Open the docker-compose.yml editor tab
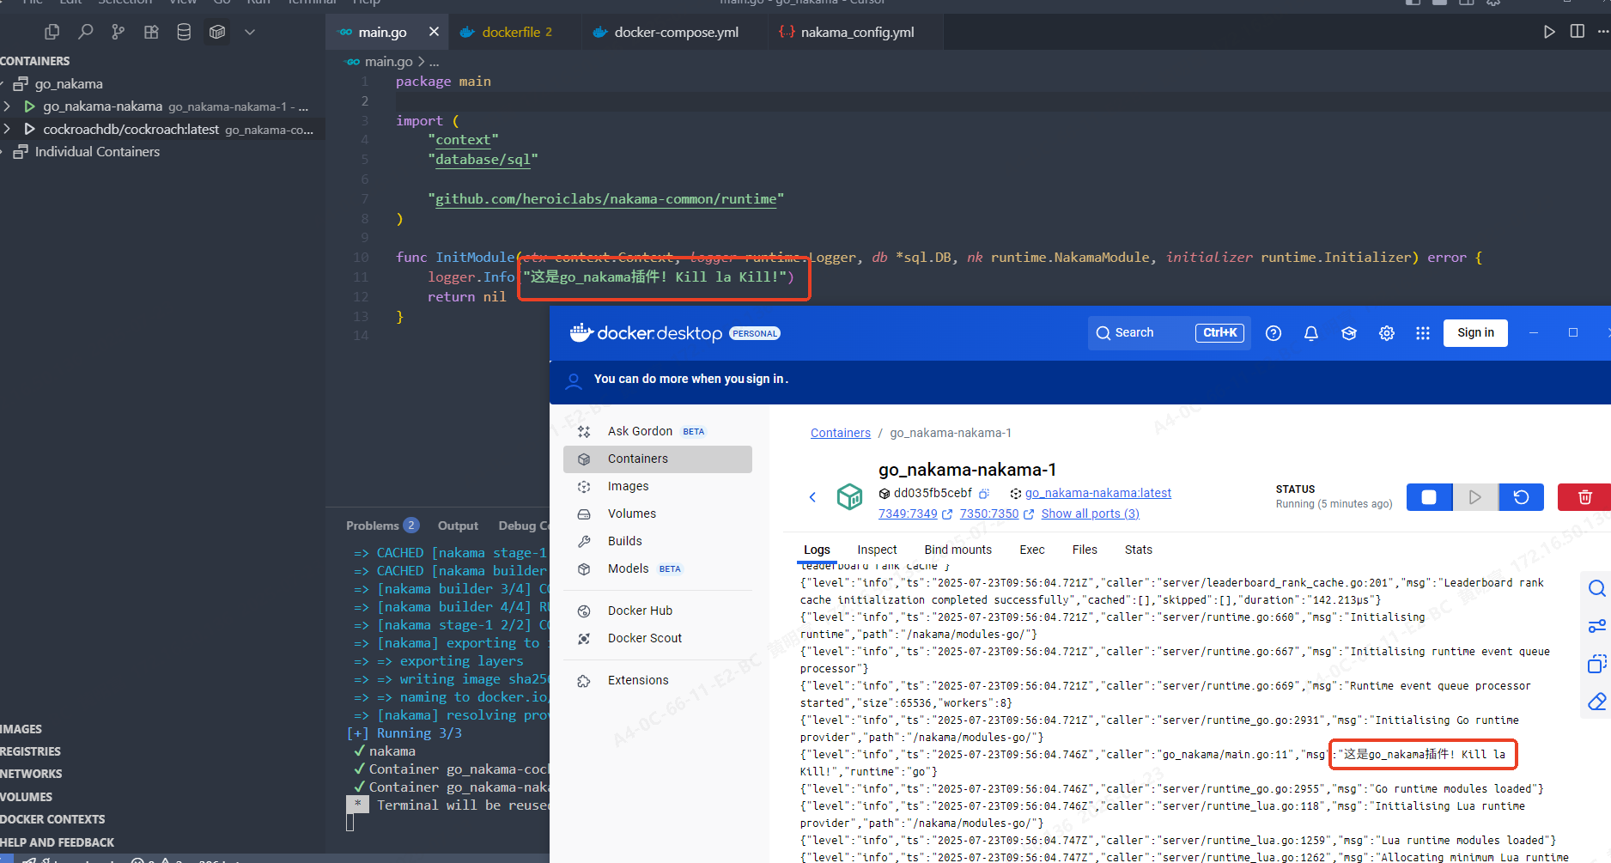This screenshot has width=1611, height=863. point(676,32)
